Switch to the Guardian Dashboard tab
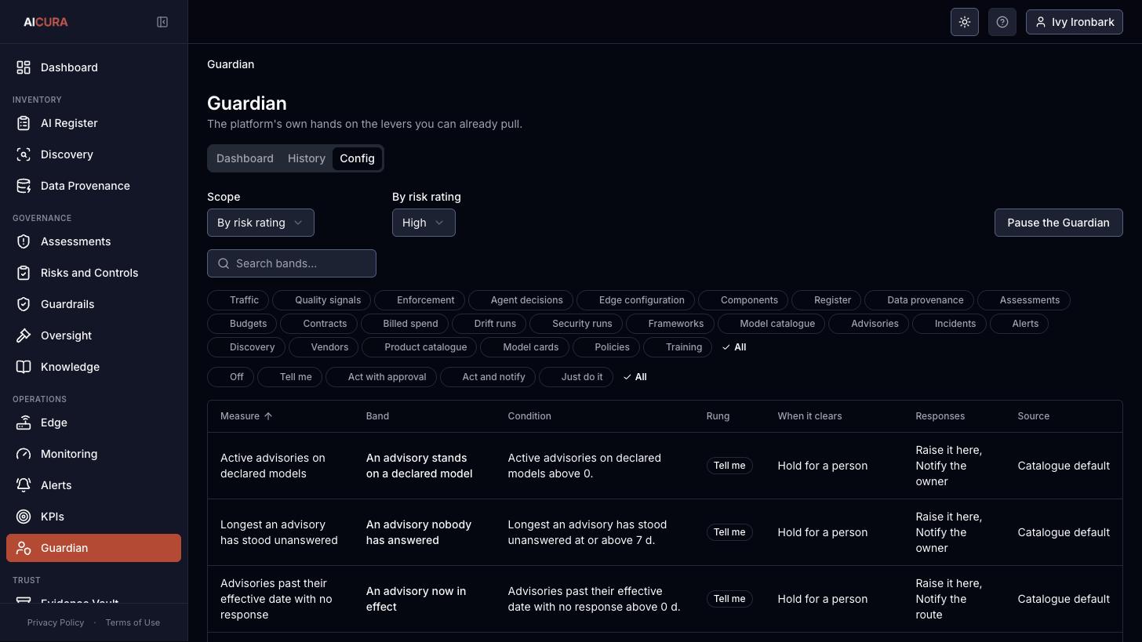Viewport: 1142px width, 642px height. coord(245,158)
